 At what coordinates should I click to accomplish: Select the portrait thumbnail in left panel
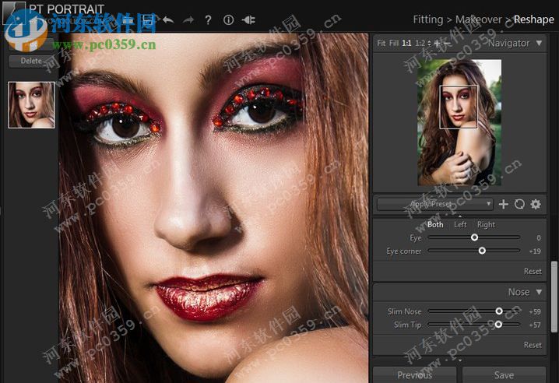coord(31,105)
